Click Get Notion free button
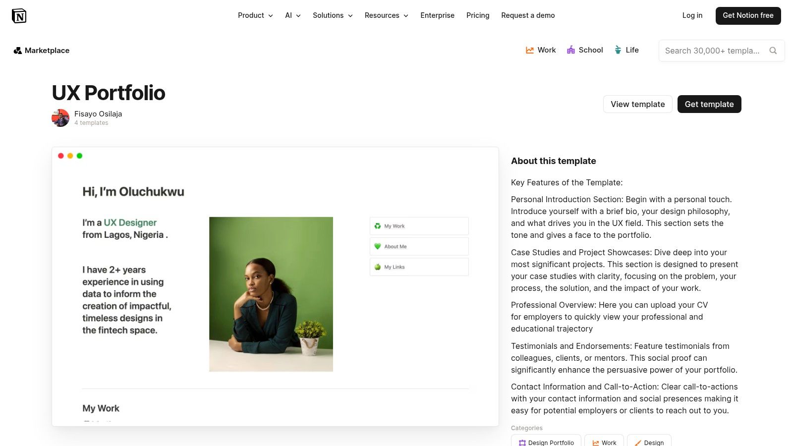793x446 pixels. 748,16
